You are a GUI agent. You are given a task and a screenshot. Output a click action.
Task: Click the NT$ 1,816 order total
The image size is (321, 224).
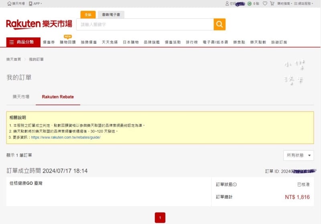(297, 197)
